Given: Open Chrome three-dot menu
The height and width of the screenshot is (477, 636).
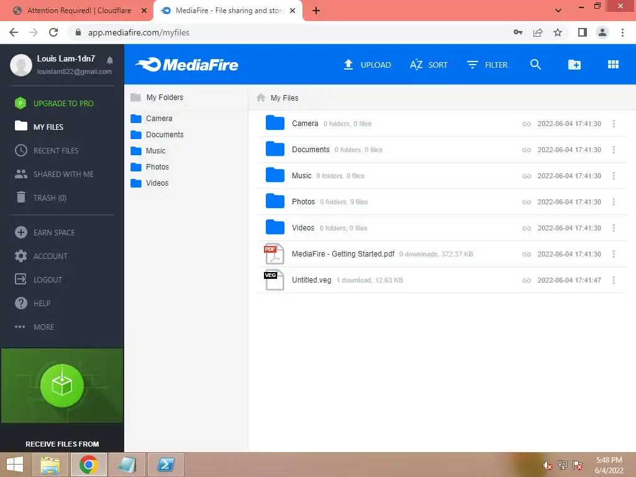Looking at the screenshot, I should [x=622, y=32].
